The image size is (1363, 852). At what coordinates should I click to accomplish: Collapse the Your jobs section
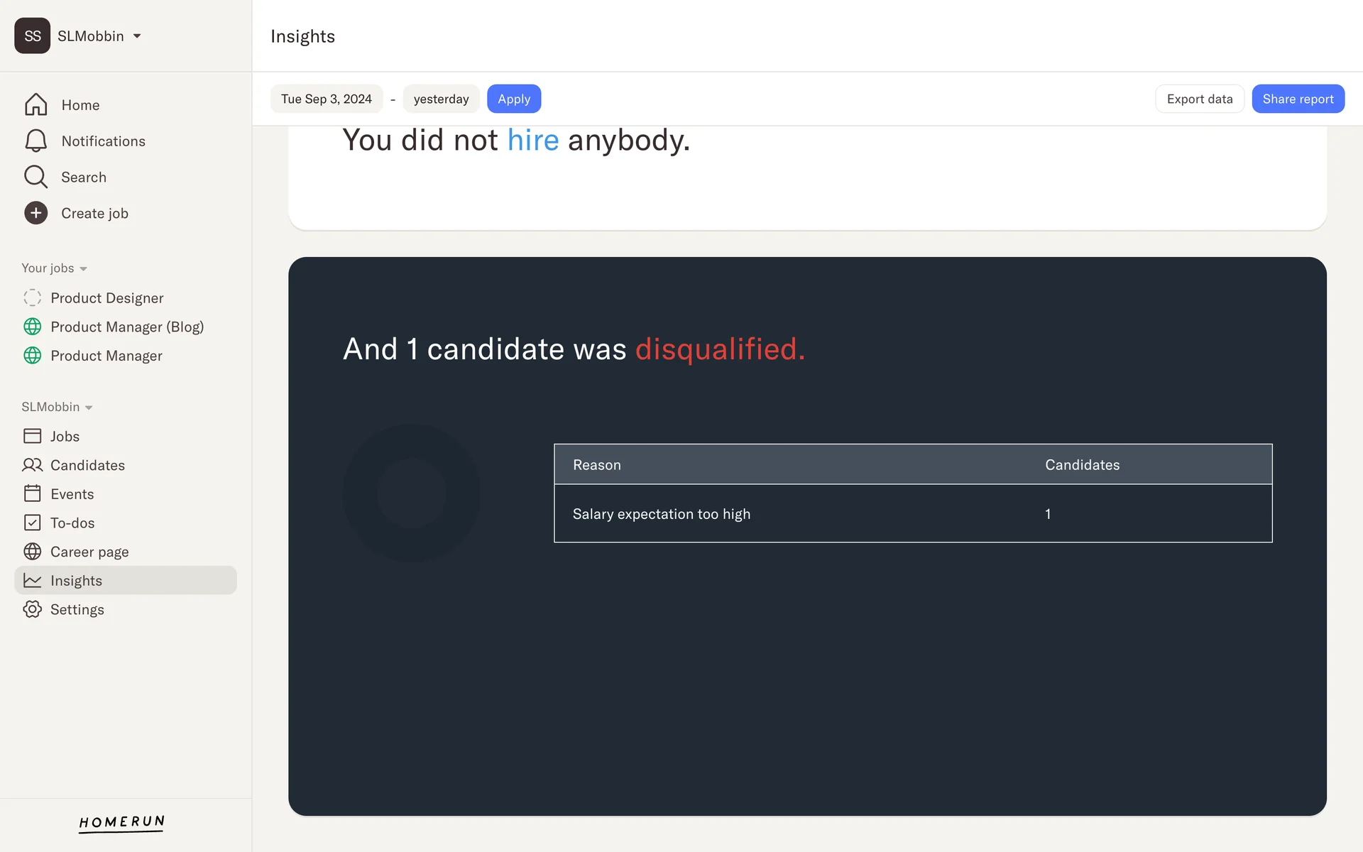click(83, 268)
